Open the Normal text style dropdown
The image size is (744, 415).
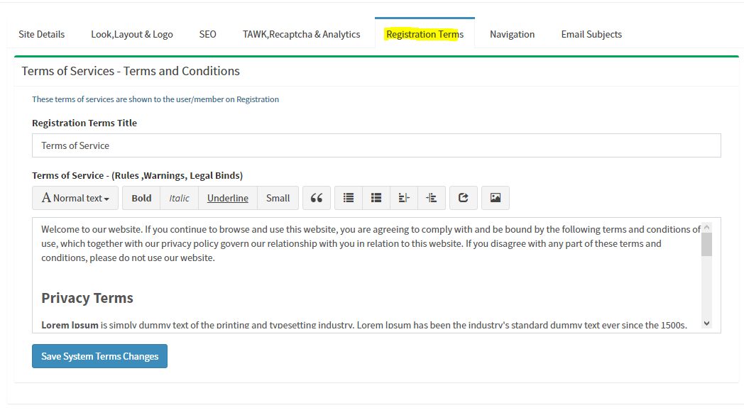(x=75, y=198)
